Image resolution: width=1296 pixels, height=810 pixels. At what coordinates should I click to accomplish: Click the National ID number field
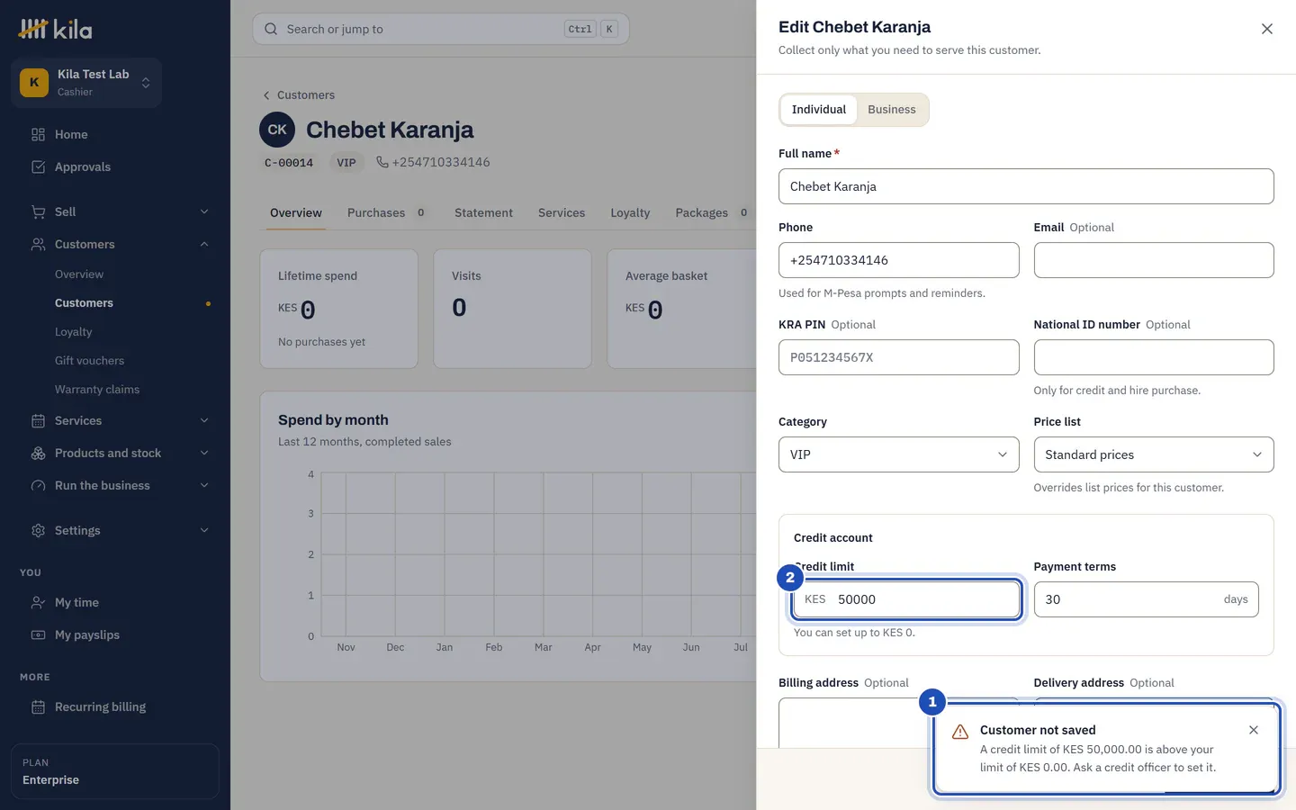click(x=1154, y=357)
